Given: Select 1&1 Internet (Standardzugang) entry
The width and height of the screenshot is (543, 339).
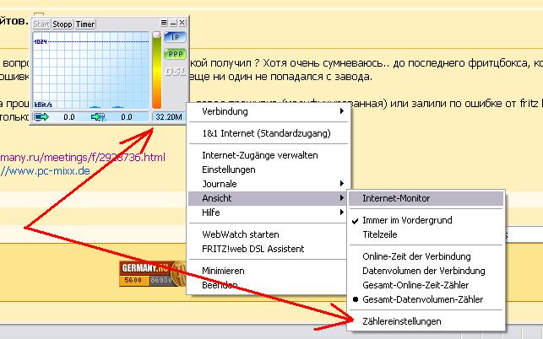Looking at the screenshot, I should click(268, 133).
